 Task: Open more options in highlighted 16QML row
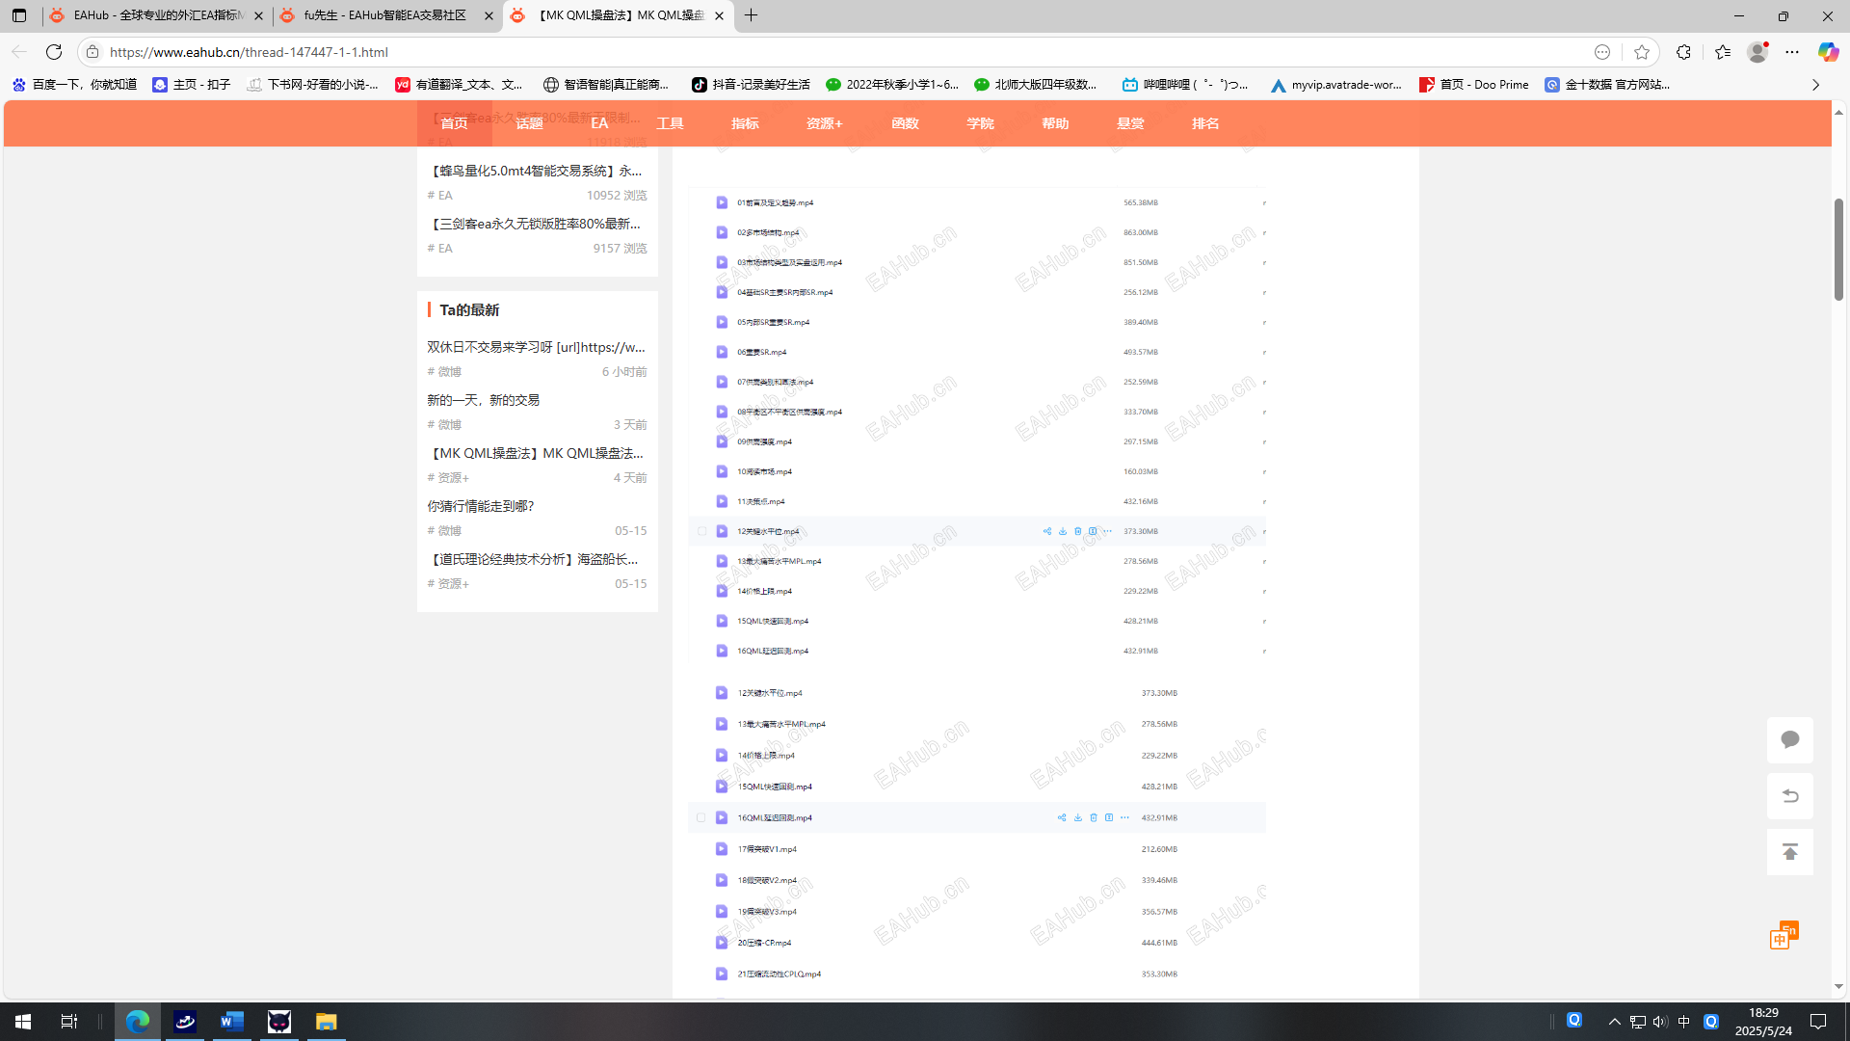(x=1124, y=817)
